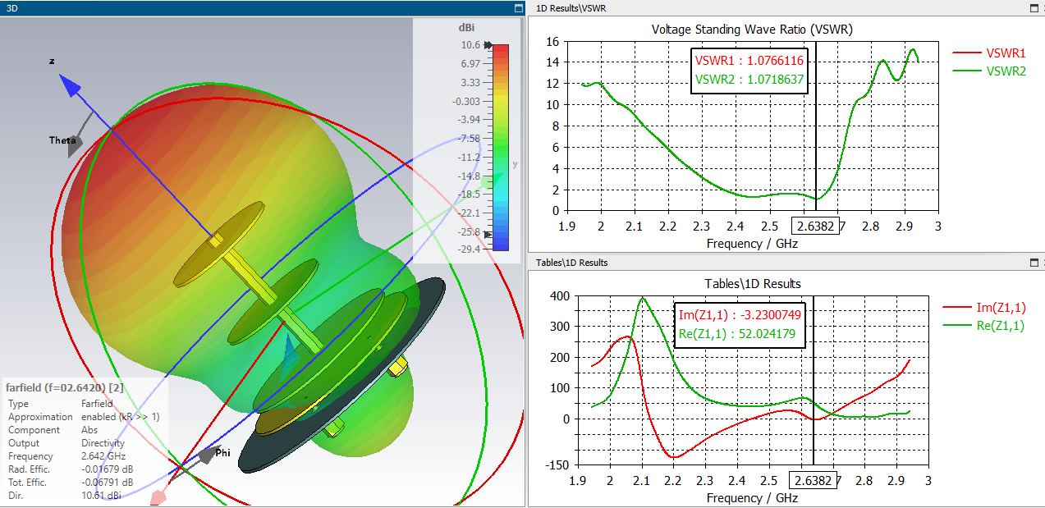Viewport: 1045px width, 508px height.
Task: Click the 2.6382 marker label in VSWR plot
Action: 815,226
